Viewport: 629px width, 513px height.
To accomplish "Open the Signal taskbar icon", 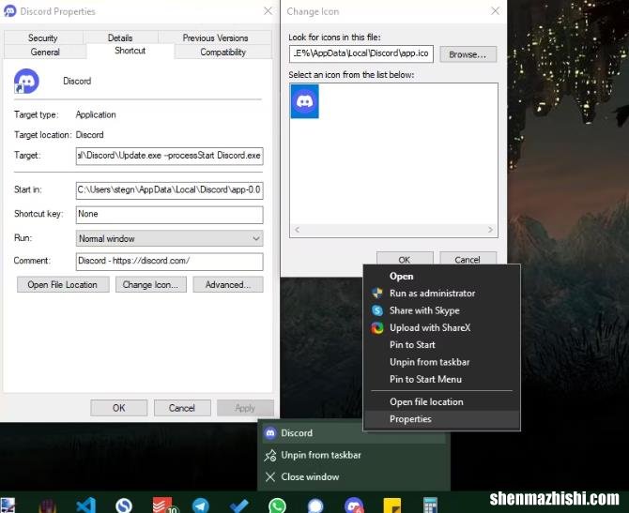I will click(x=315, y=505).
